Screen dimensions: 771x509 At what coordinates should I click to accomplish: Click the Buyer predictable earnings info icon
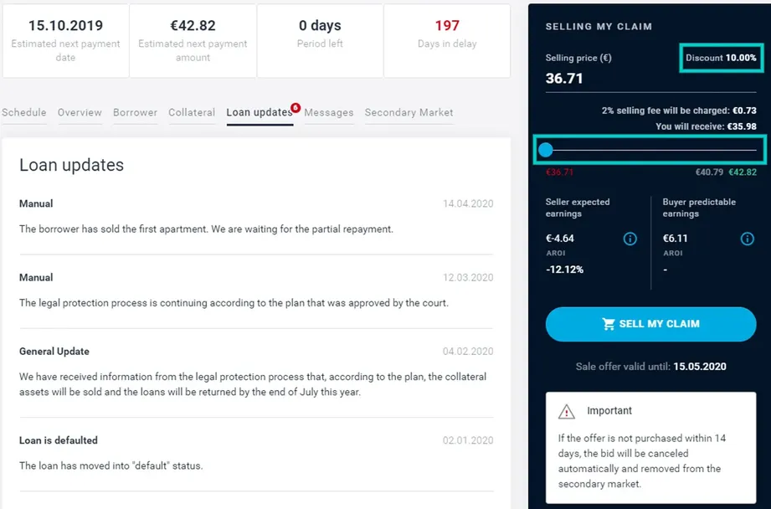point(747,239)
